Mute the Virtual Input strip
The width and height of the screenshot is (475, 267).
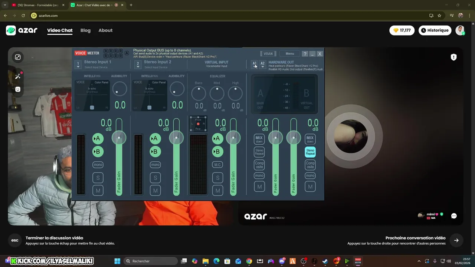[217, 191]
